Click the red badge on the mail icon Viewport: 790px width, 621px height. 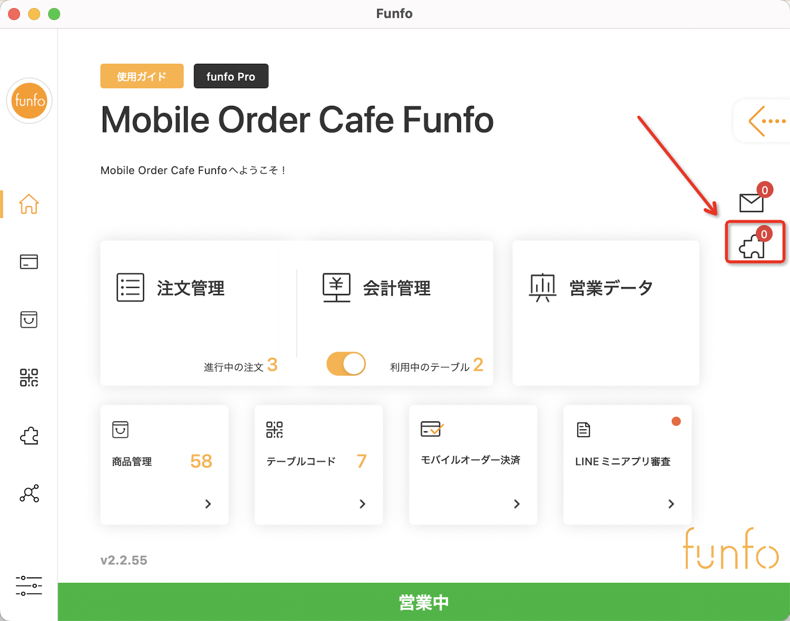tap(764, 190)
